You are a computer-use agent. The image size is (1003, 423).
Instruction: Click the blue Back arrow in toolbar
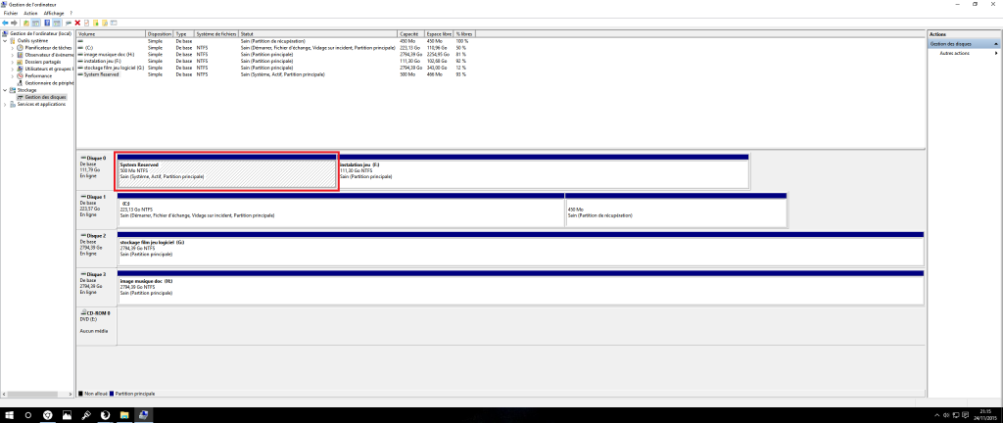coord(5,23)
